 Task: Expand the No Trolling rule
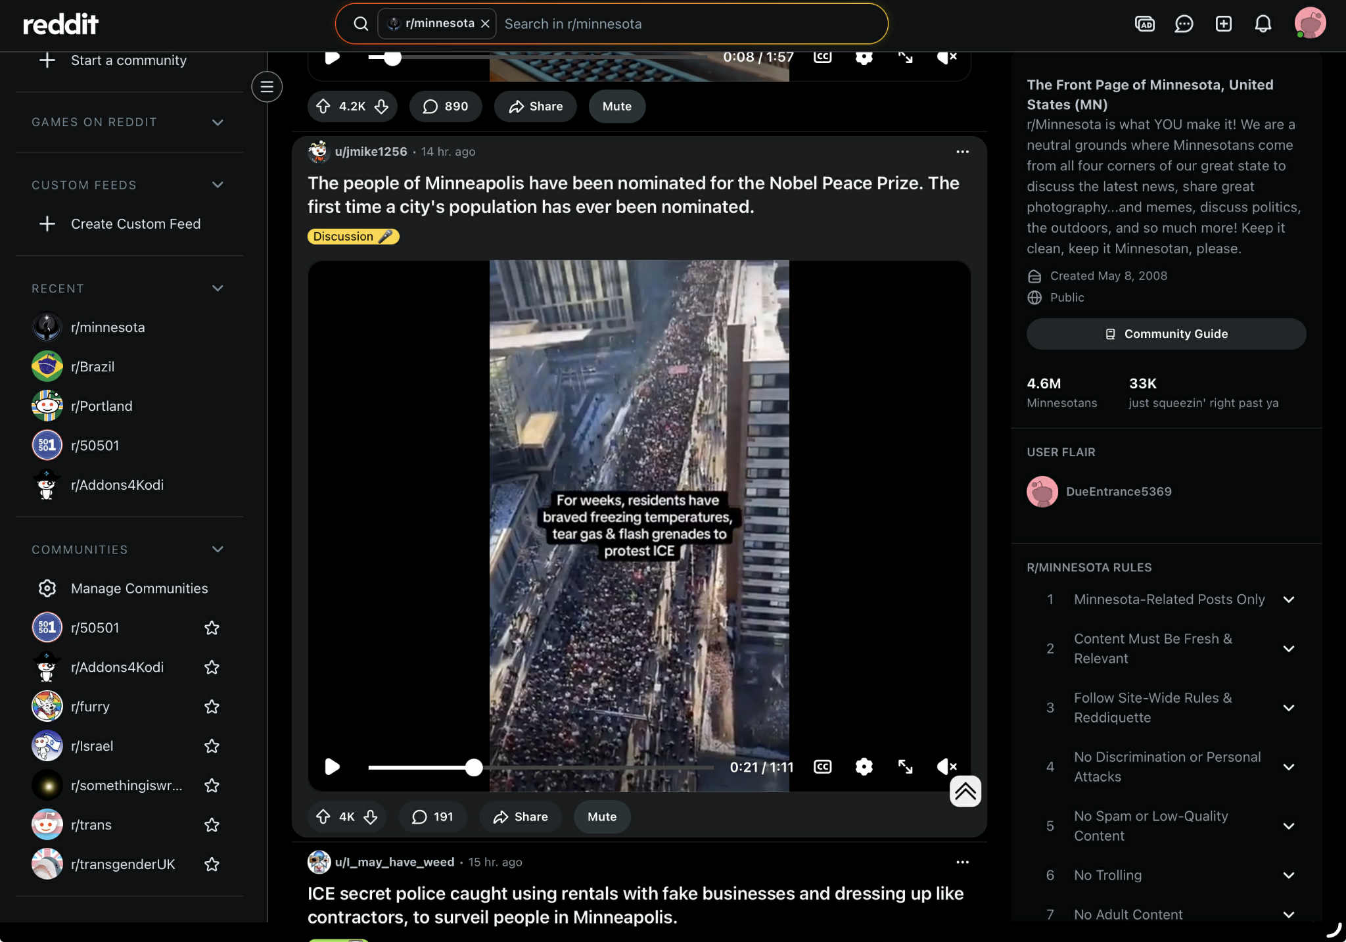click(x=1288, y=875)
